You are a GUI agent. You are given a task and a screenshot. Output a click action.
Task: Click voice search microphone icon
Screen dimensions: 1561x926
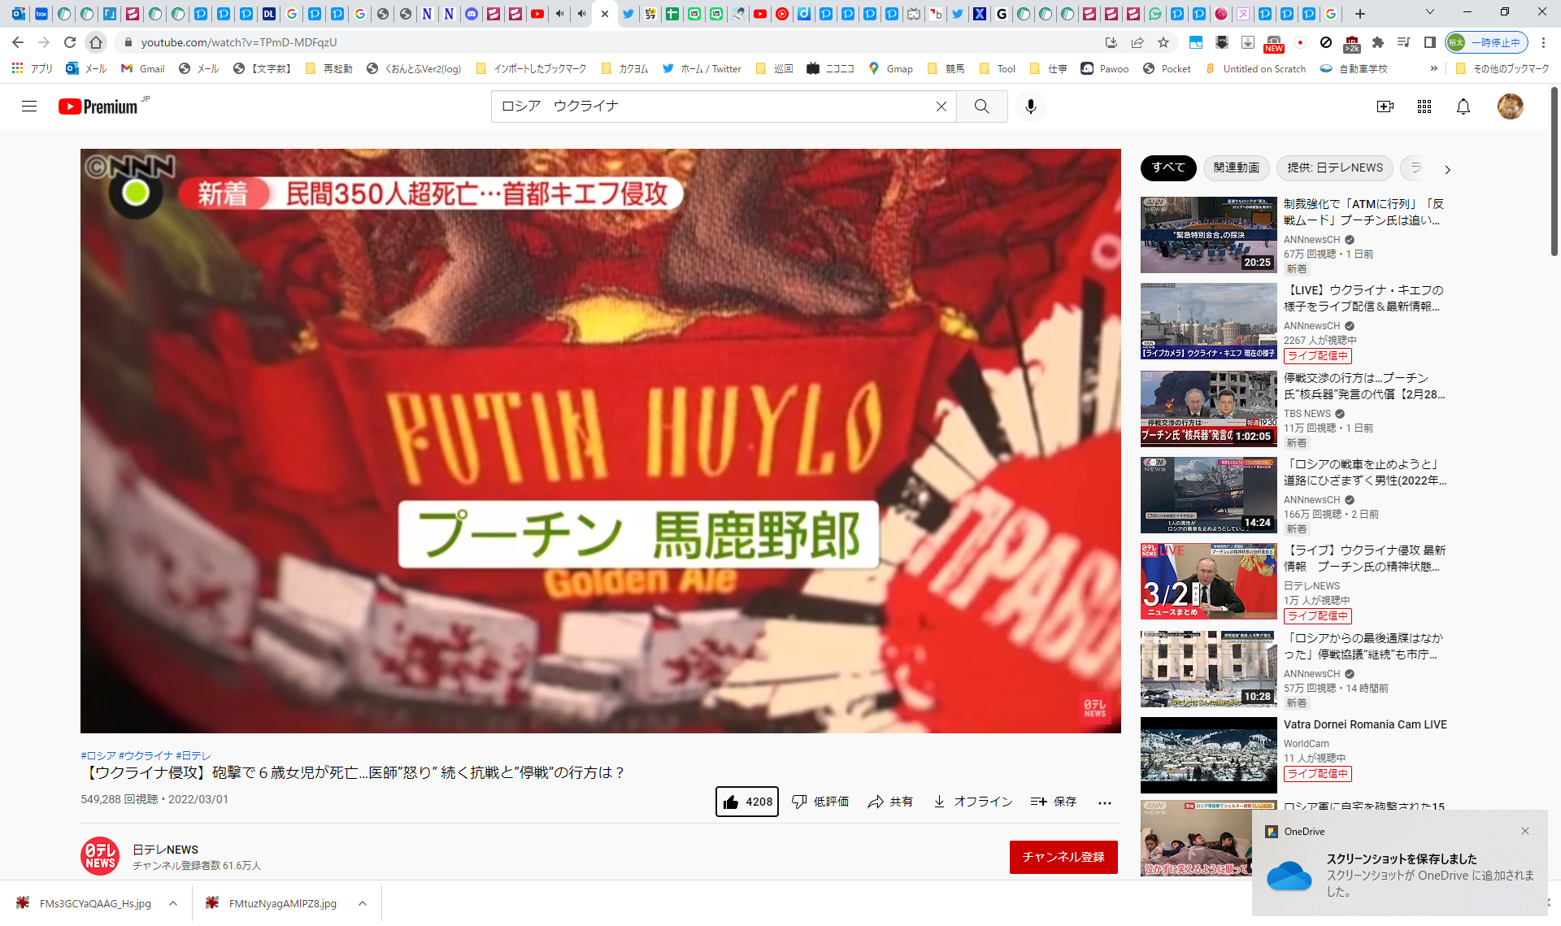pyautogui.click(x=1030, y=107)
